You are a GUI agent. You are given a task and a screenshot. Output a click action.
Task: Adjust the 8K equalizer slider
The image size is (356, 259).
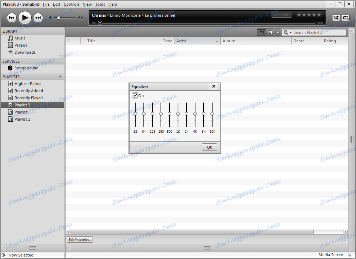[204, 114]
